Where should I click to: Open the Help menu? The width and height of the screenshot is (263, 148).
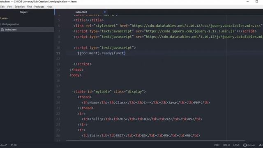[49, 7]
